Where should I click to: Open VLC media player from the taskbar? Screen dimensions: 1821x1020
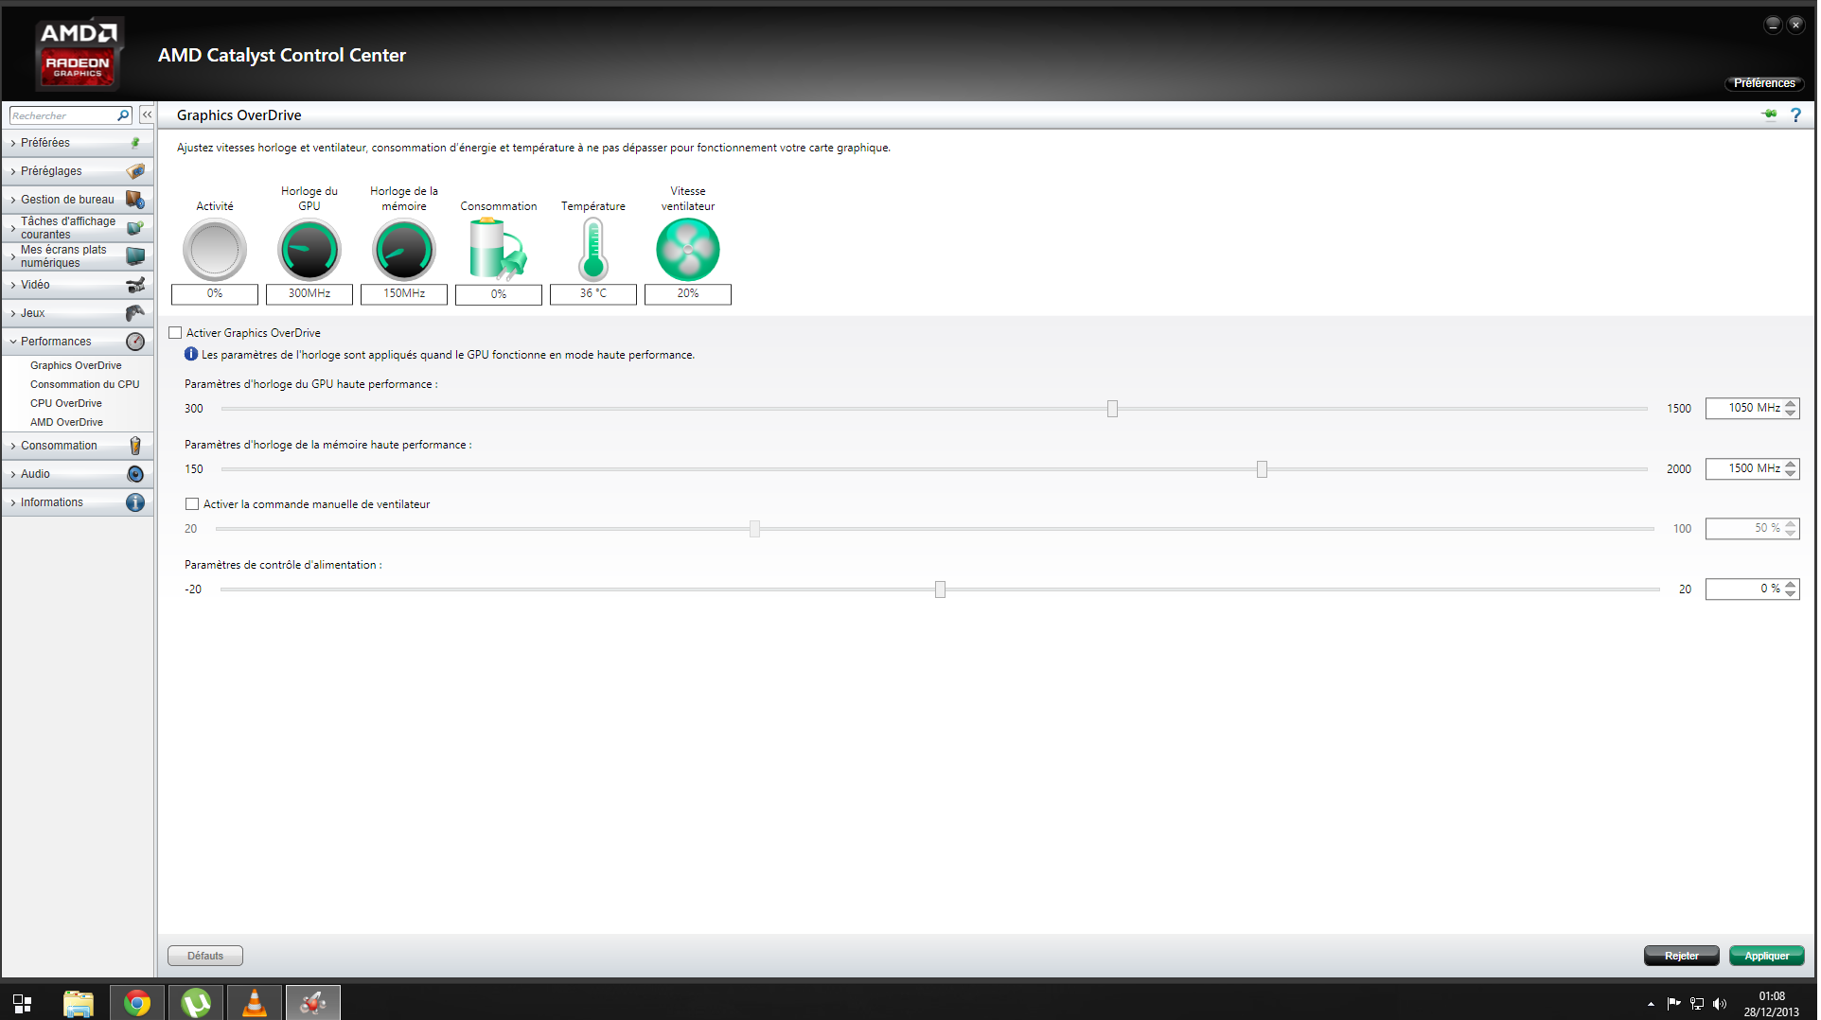[x=255, y=1003]
